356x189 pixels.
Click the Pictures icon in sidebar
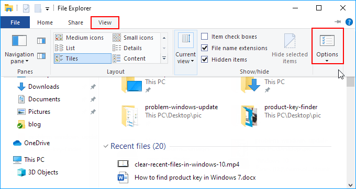[x=21, y=112]
